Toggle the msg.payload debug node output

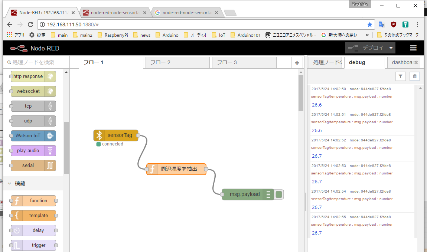click(x=279, y=194)
